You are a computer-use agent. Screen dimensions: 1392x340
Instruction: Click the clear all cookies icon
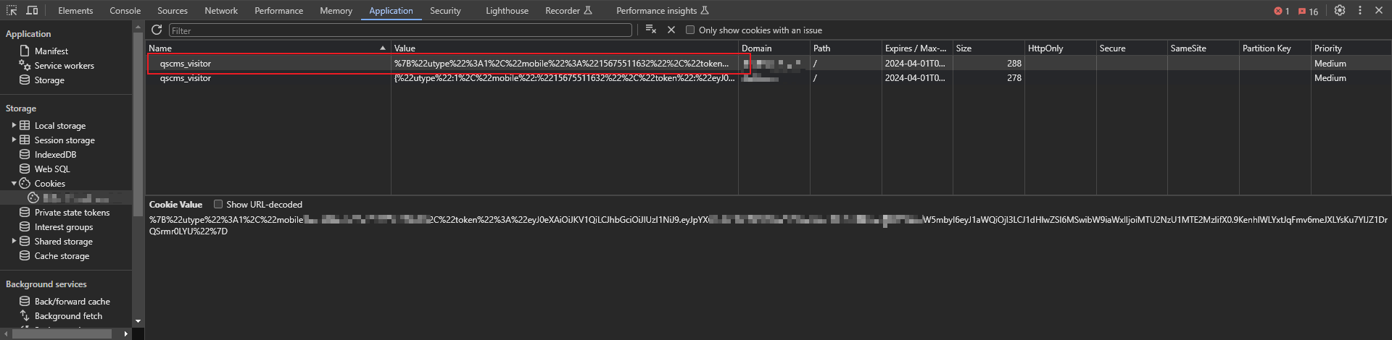(650, 30)
